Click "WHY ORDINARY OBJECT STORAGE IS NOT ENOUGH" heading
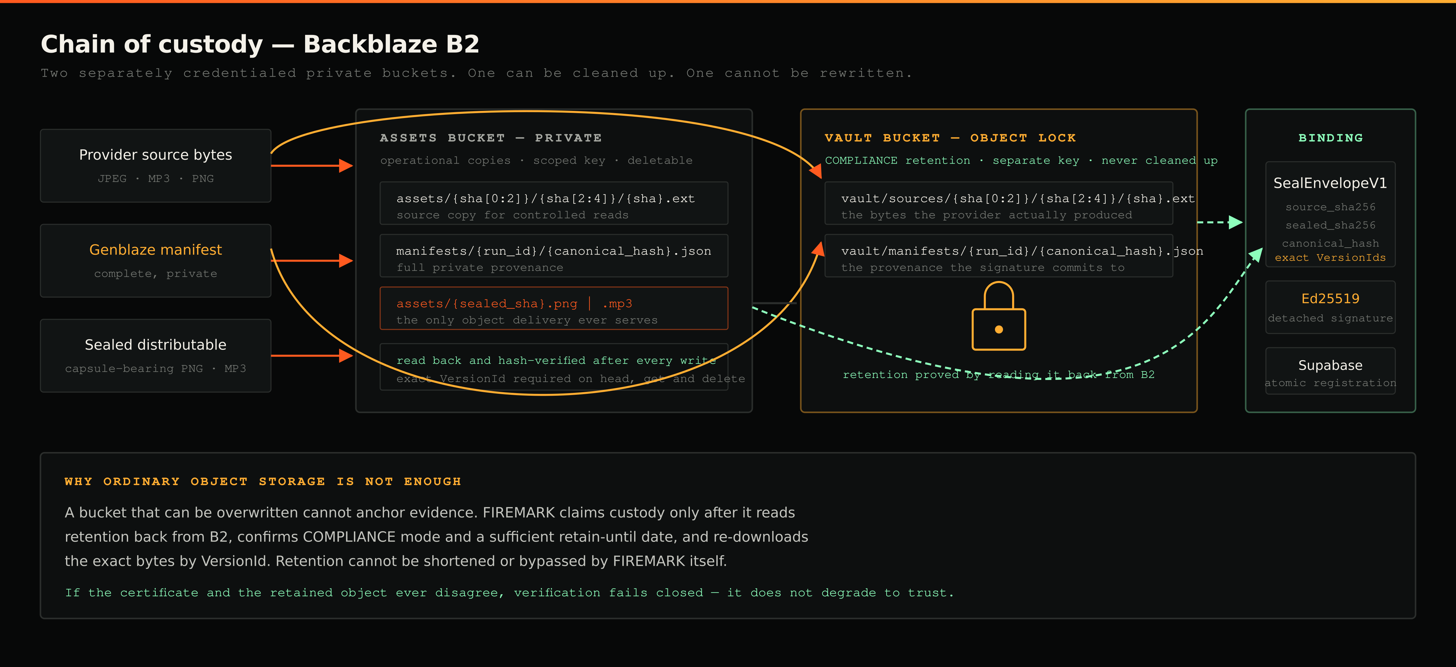This screenshot has height=667, width=1456. point(263,481)
